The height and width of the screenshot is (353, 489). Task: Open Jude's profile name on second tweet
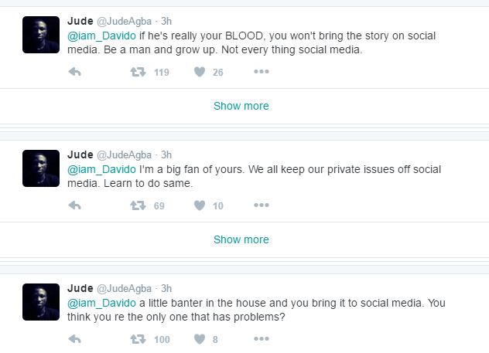pos(80,154)
